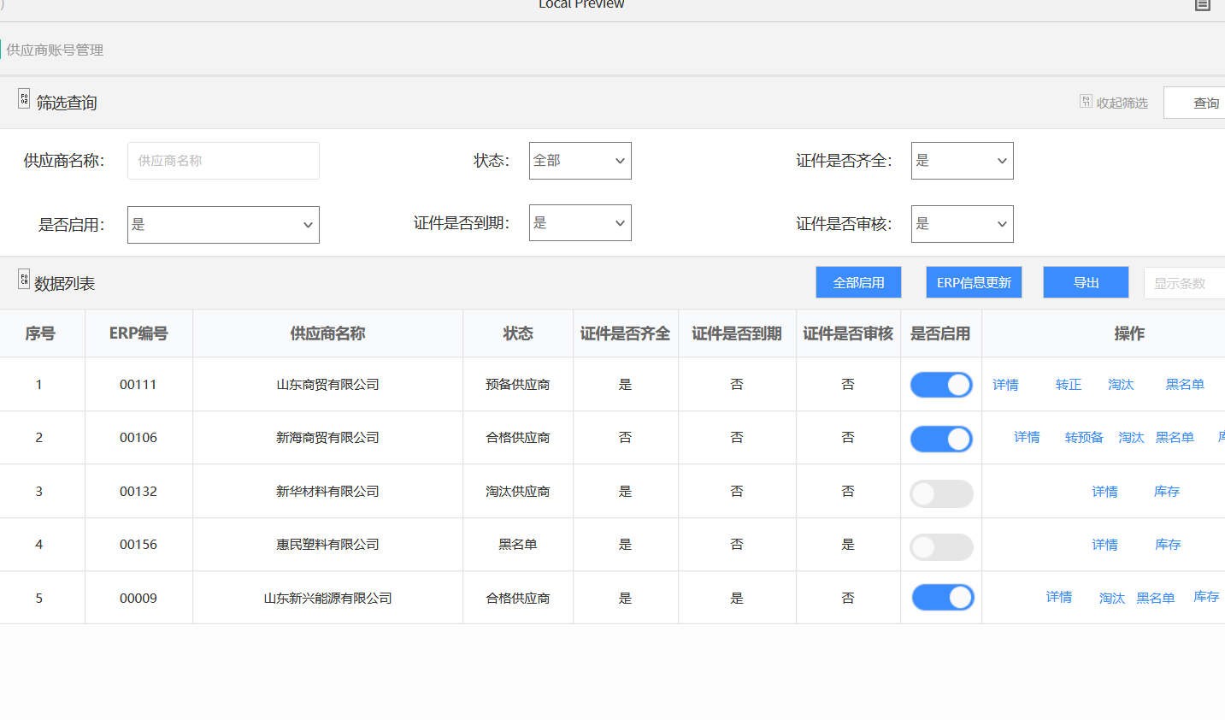Click the 状态 column header
The height and width of the screenshot is (720, 1225).
pos(518,333)
